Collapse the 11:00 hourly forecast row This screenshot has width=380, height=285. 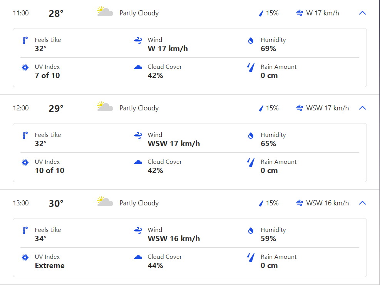click(x=362, y=13)
